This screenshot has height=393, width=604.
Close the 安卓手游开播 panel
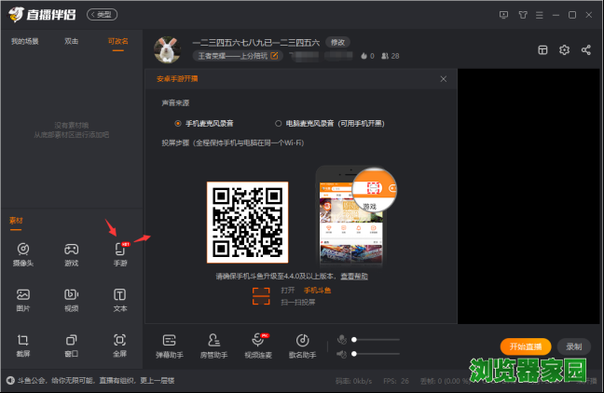[x=444, y=79]
